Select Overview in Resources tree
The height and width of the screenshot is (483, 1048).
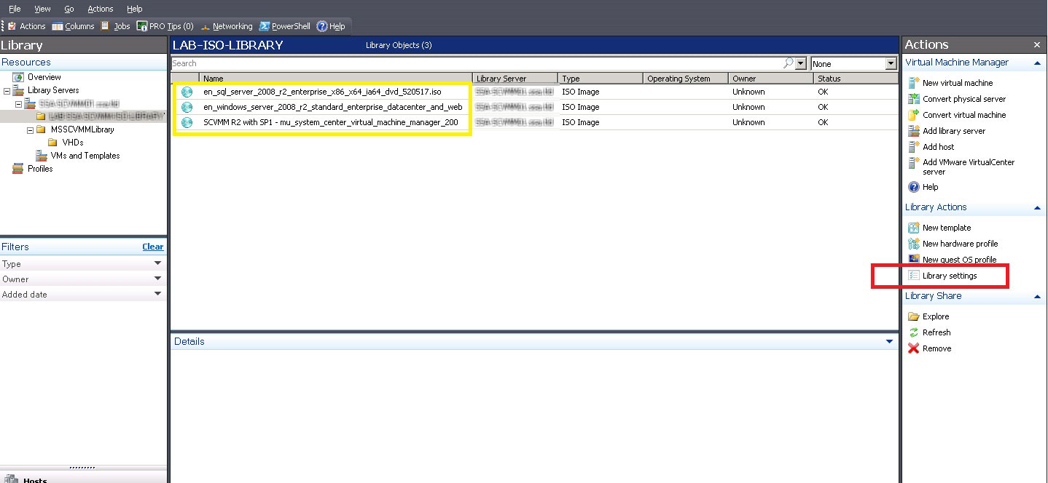coord(44,77)
